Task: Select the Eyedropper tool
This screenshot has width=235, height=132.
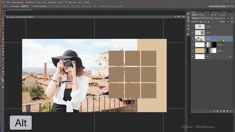Action: [x=3, y=29]
